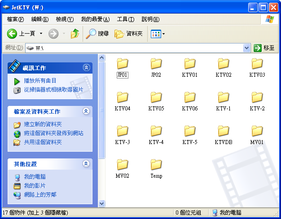Select the KTV02 folder

pyautogui.click(x=223, y=68)
